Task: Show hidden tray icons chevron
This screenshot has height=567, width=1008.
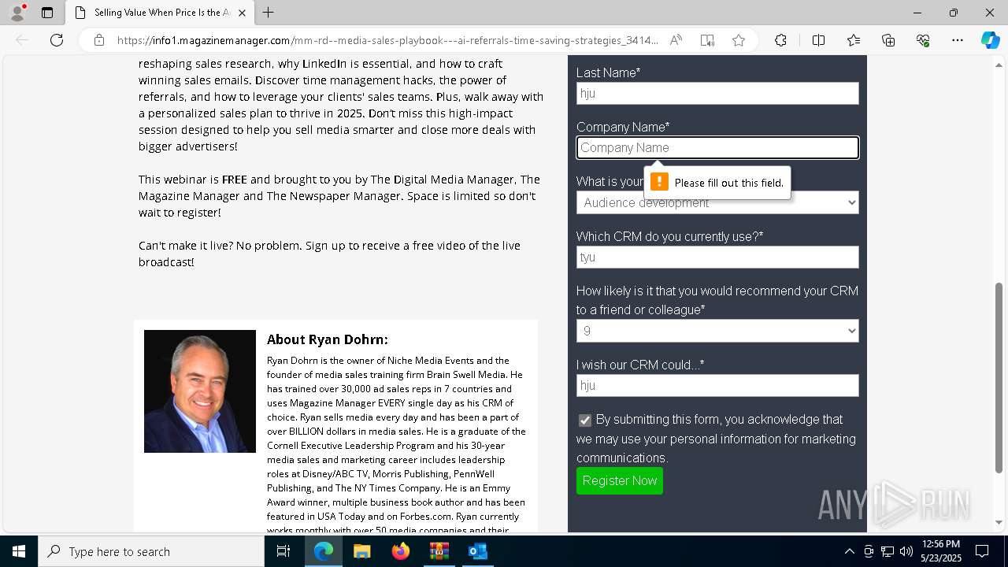Action: 849,551
